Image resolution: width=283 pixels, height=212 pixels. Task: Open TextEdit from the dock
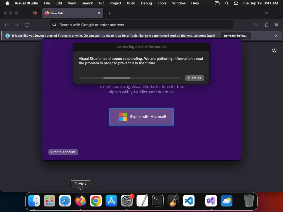click(142, 201)
